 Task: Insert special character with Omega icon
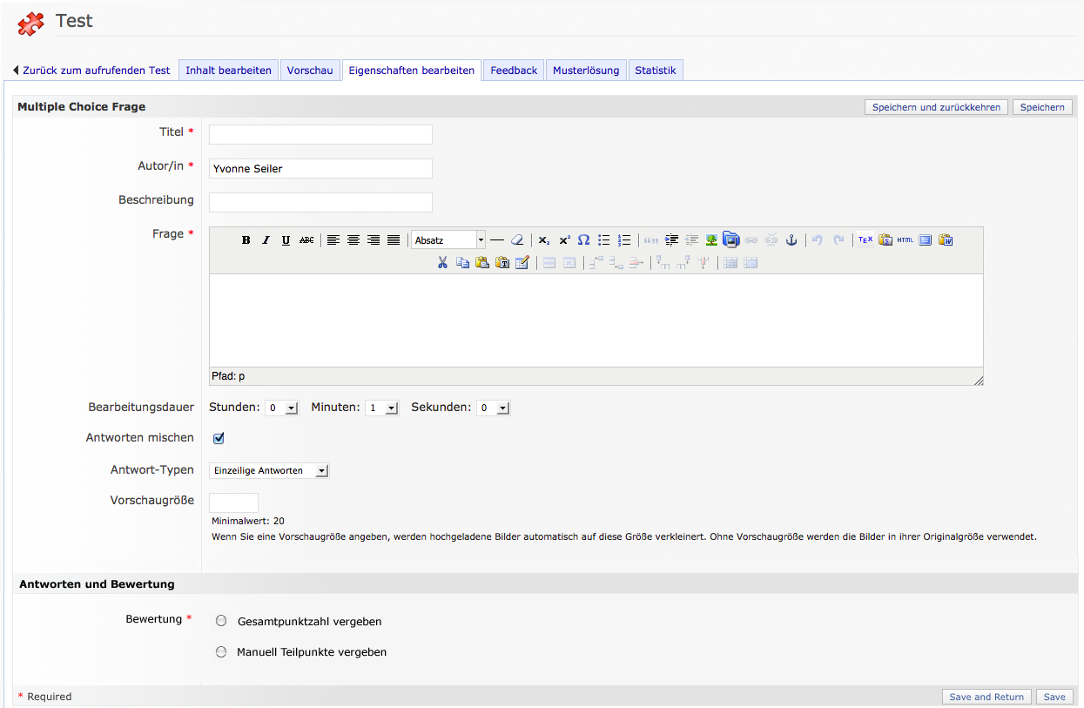[584, 240]
